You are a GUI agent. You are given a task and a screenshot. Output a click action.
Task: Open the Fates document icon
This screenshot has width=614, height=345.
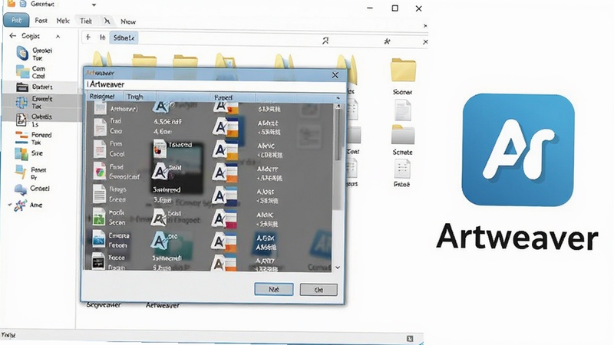pyautogui.click(x=402, y=169)
